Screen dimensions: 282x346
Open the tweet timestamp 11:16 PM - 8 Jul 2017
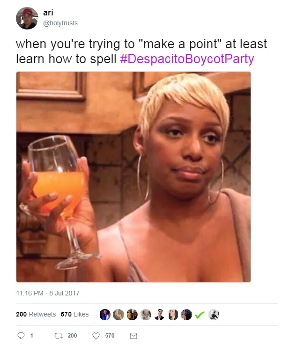click(x=48, y=293)
